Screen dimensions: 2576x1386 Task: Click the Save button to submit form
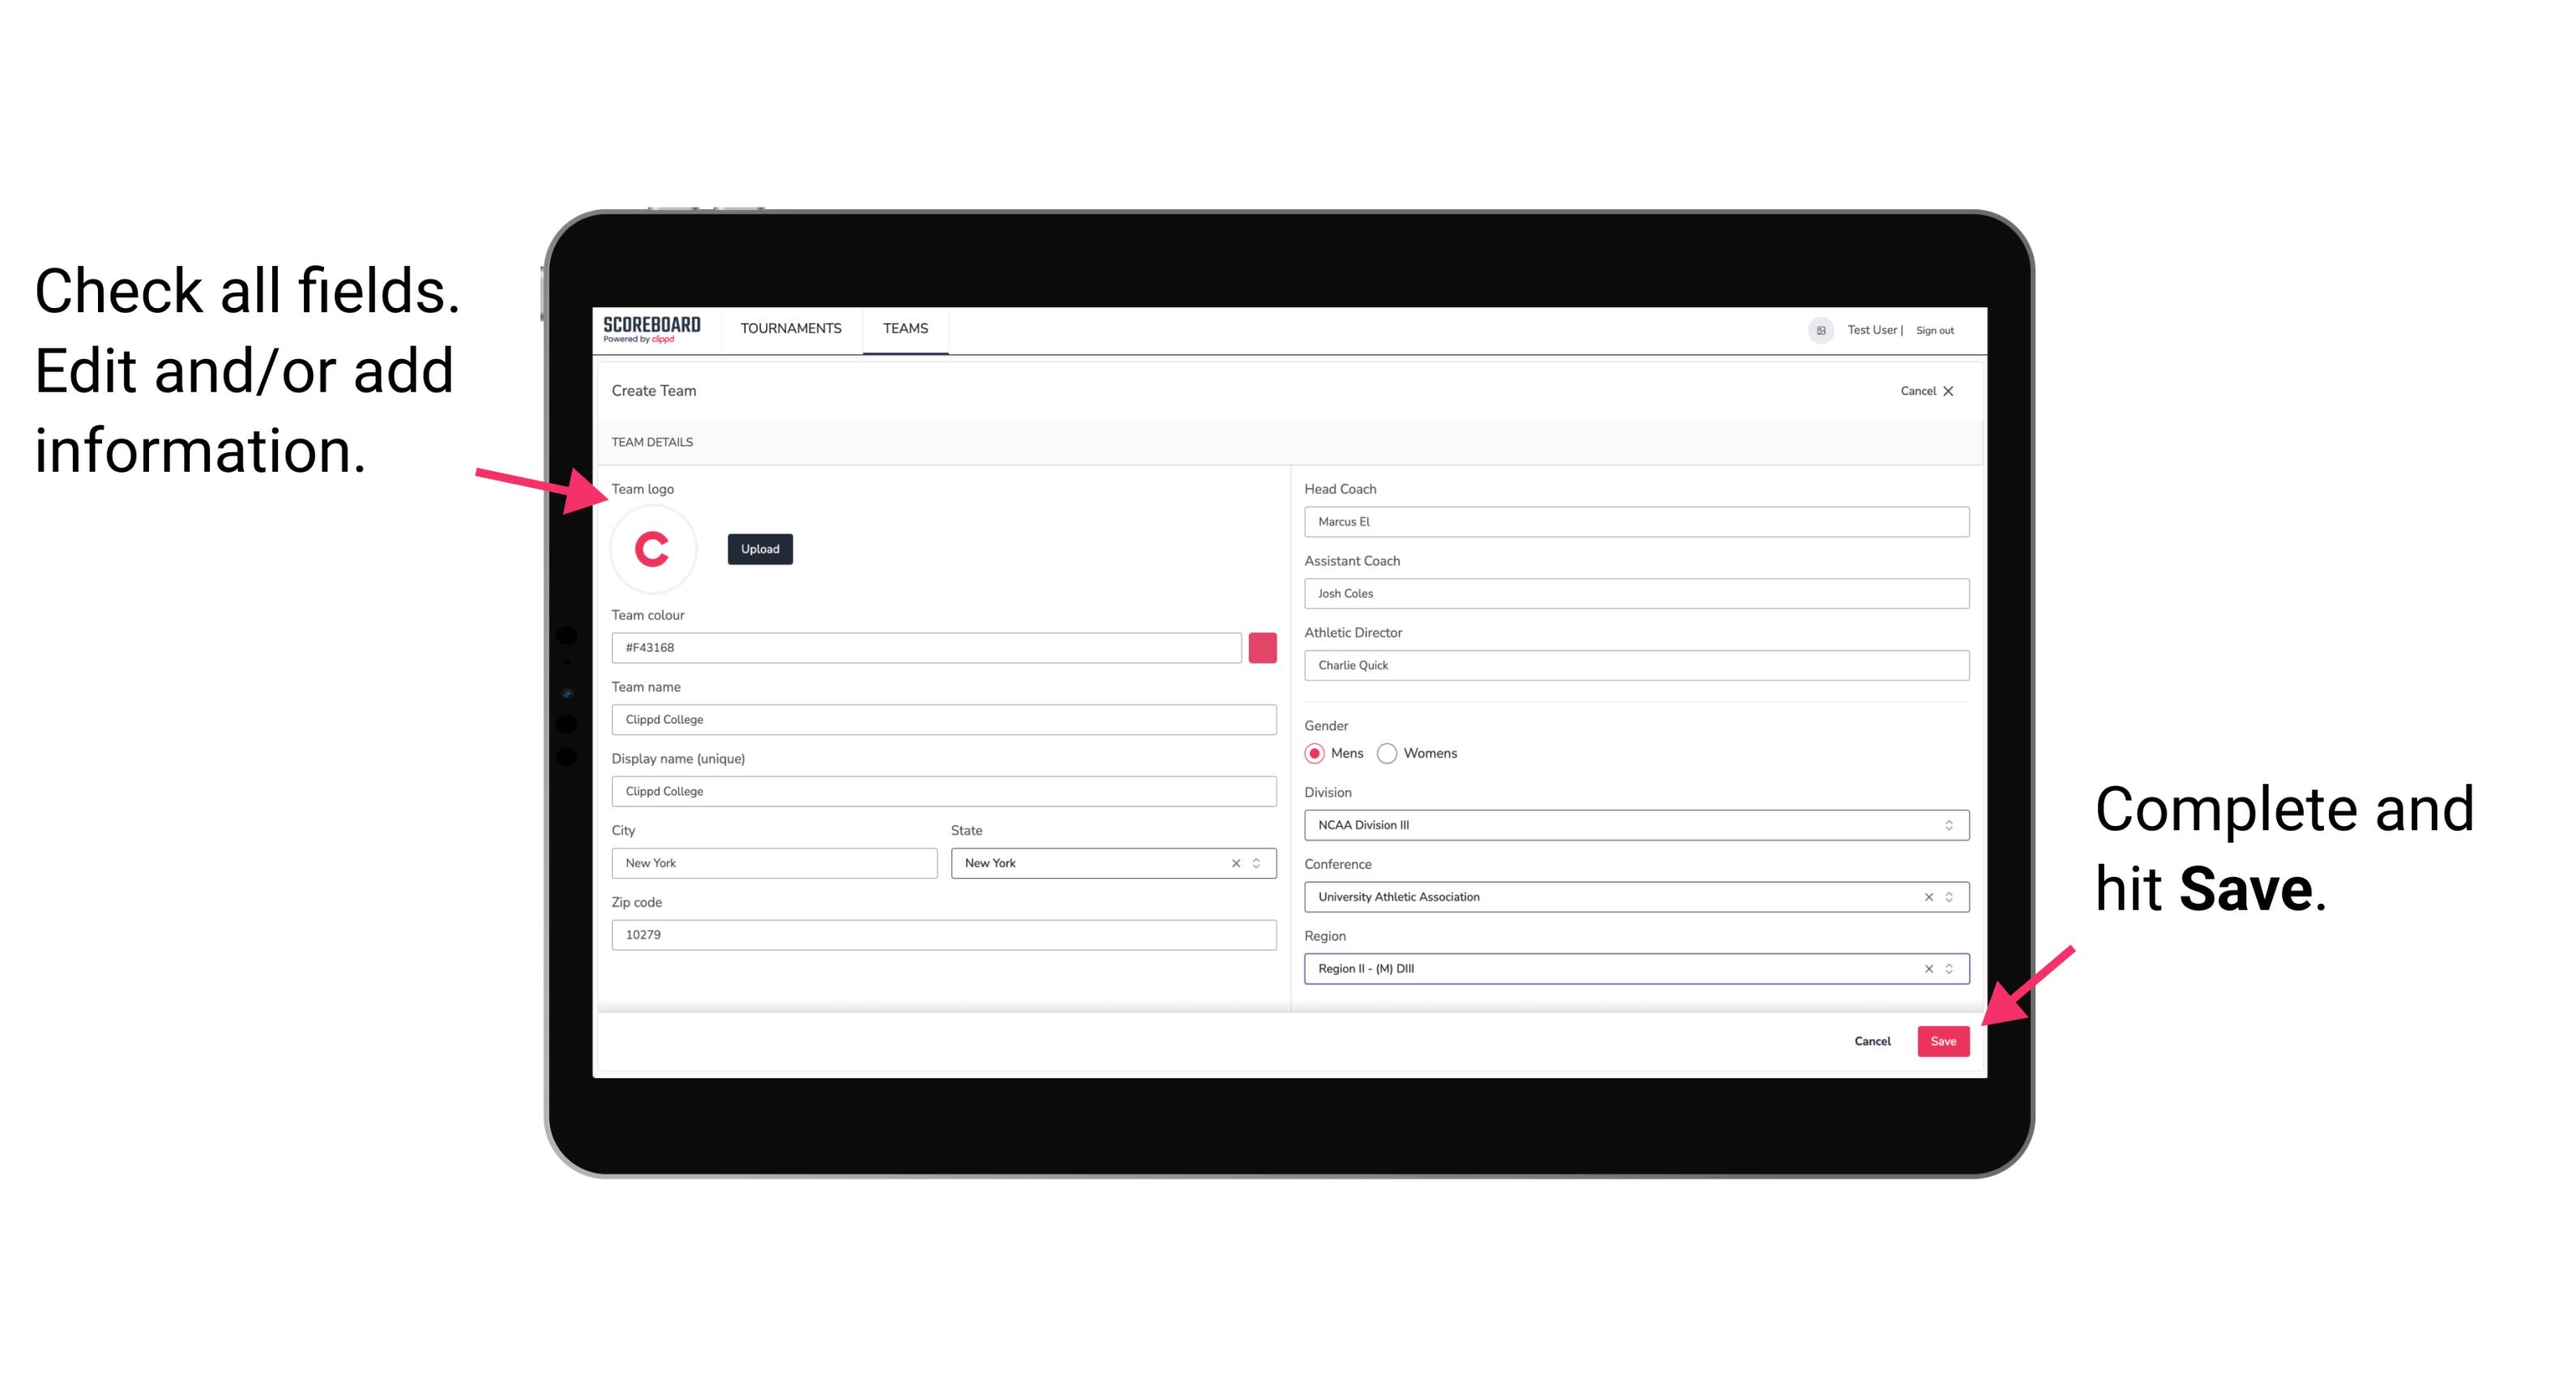click(1943, 1039)
